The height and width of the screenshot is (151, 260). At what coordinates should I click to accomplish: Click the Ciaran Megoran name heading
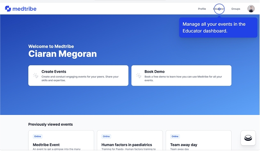62,54
